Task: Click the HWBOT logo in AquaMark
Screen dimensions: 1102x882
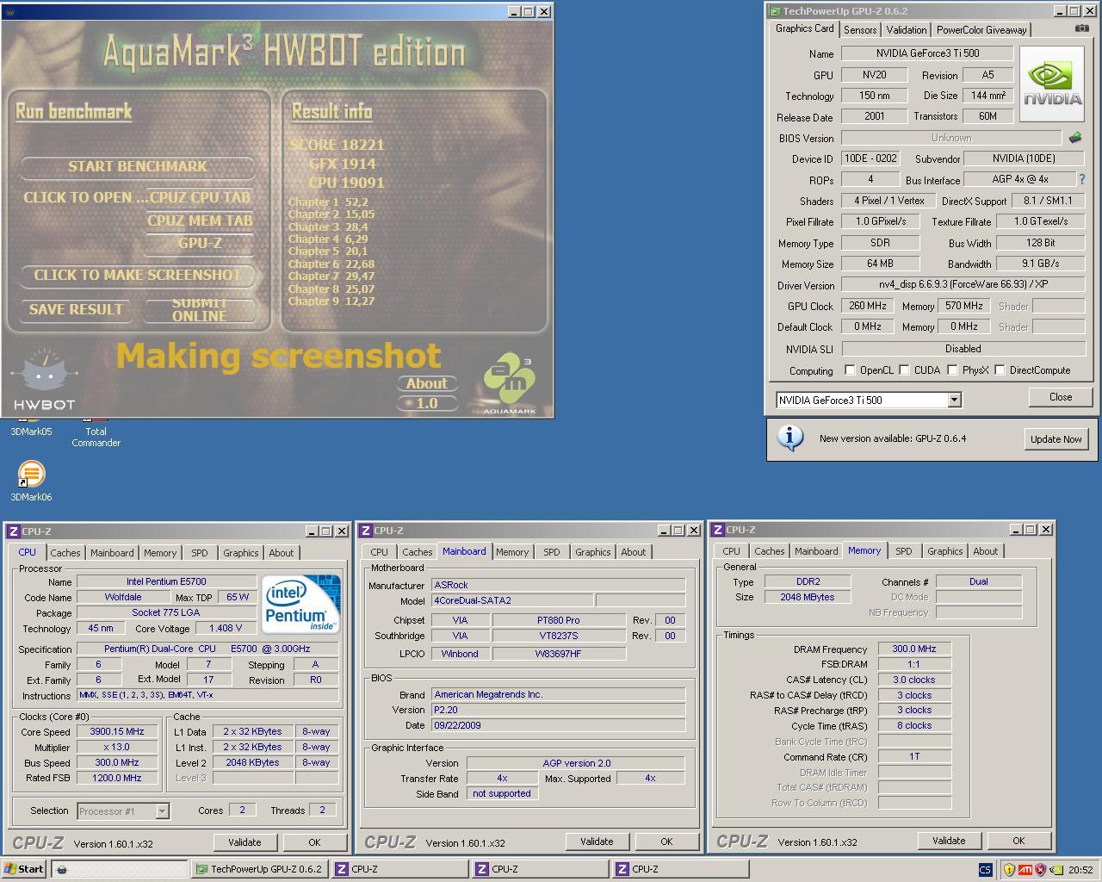Action: click(44, 379)
